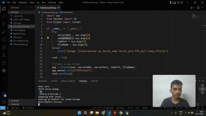
Task: Select the TERMINAL panel tab
Action: (x=83, y=81)
